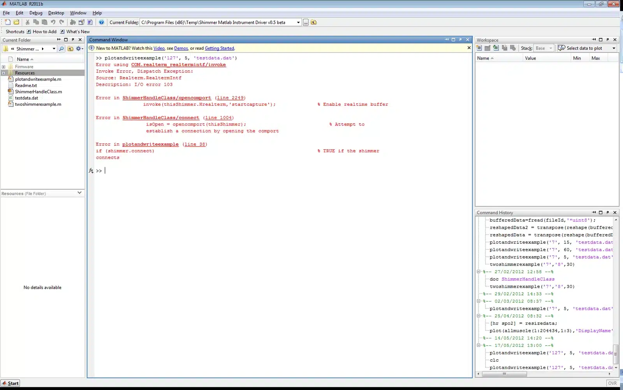Screen dimensions: 623x390
Task: Click browse for folder ellipsis button
Action: tap(306, 23)
